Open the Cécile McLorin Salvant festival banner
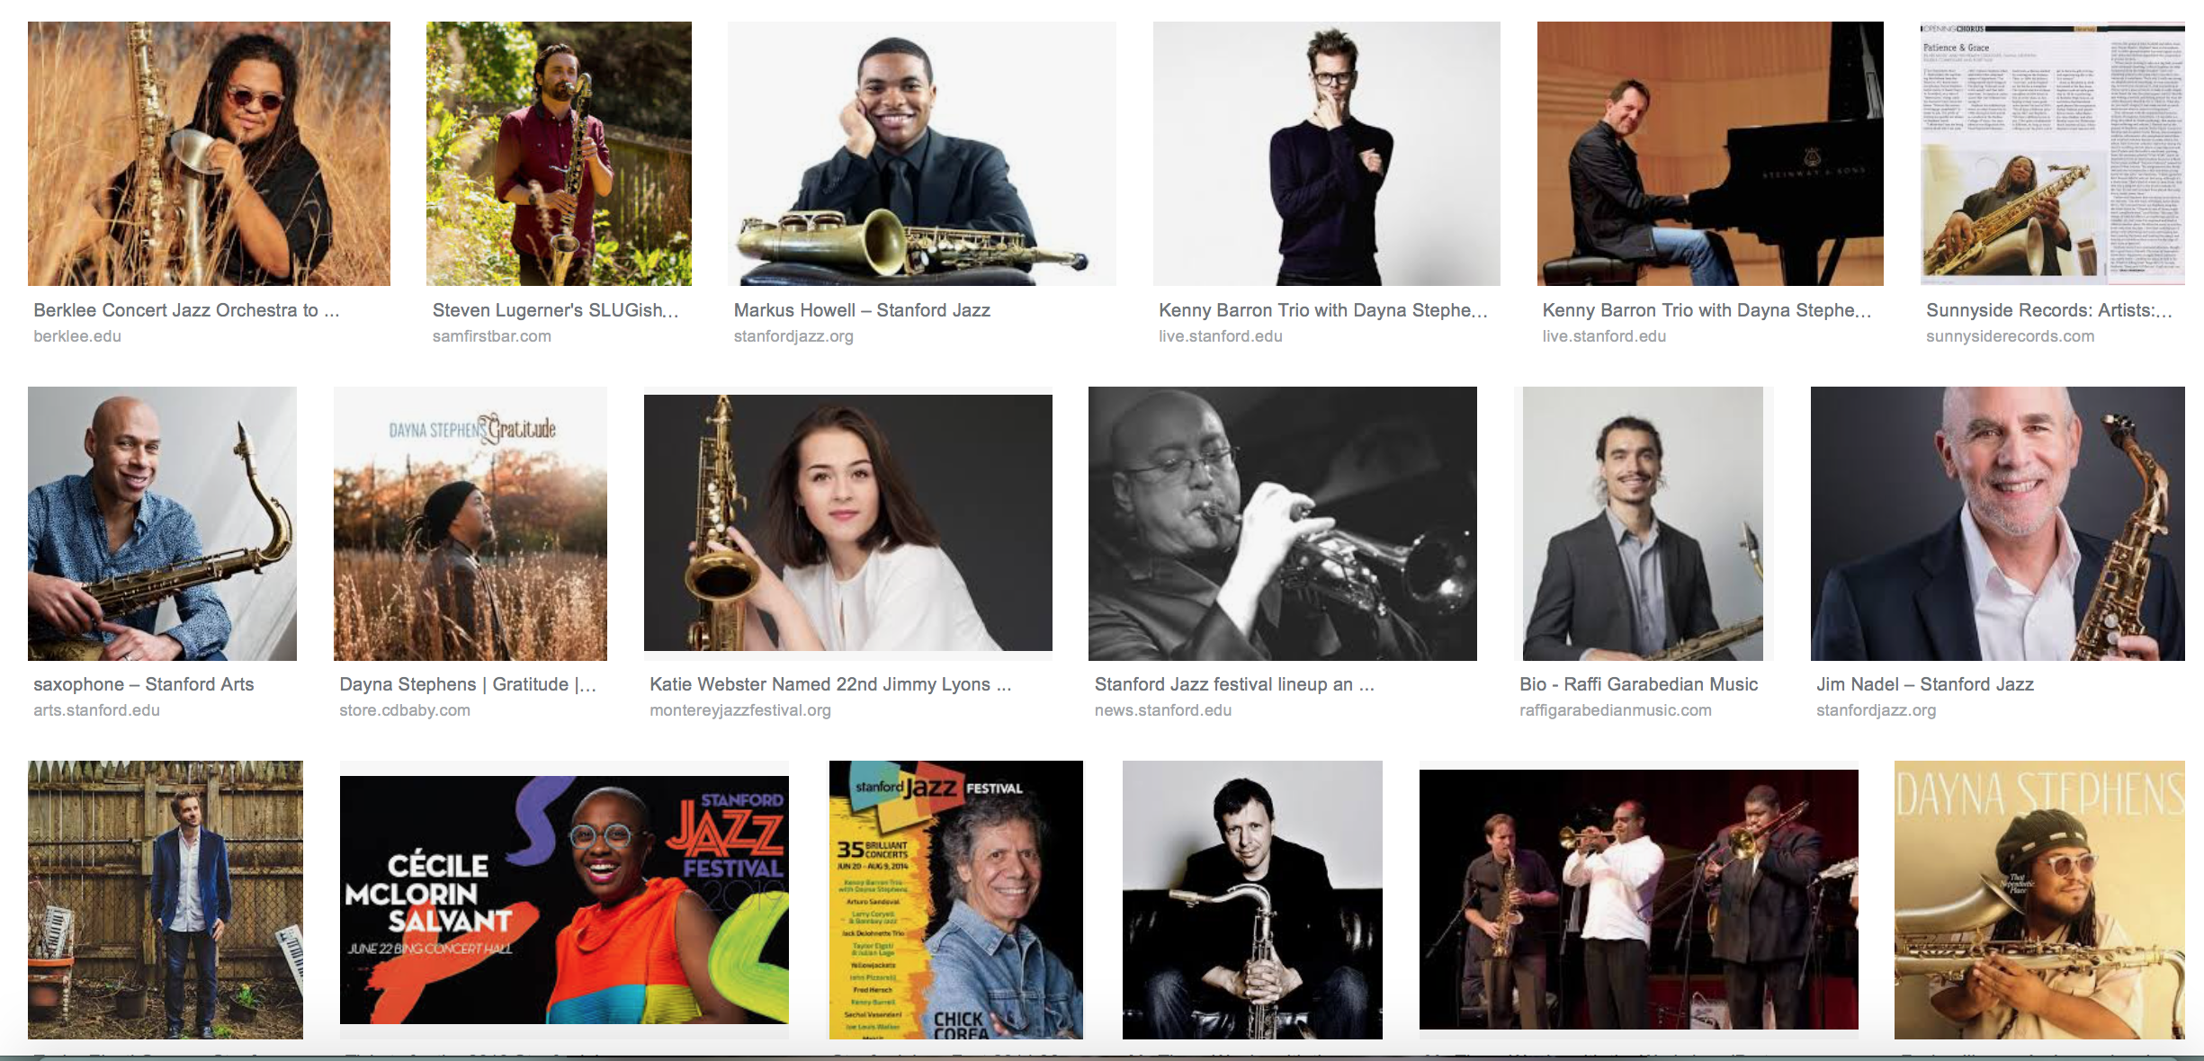Image resolution: width=2204 pixels, height=1061 pixels. tap(564, 900)
